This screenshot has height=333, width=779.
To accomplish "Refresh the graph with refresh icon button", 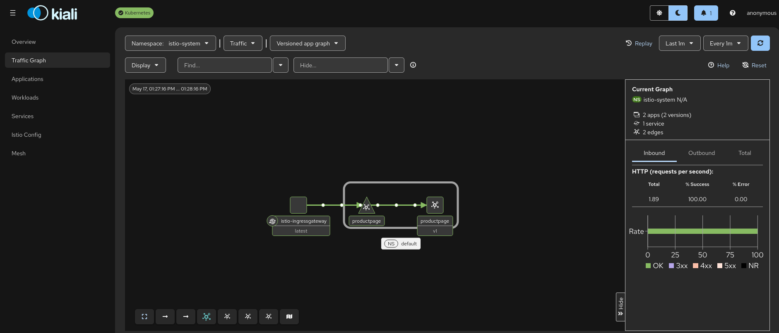I will [x=760, y=43].
